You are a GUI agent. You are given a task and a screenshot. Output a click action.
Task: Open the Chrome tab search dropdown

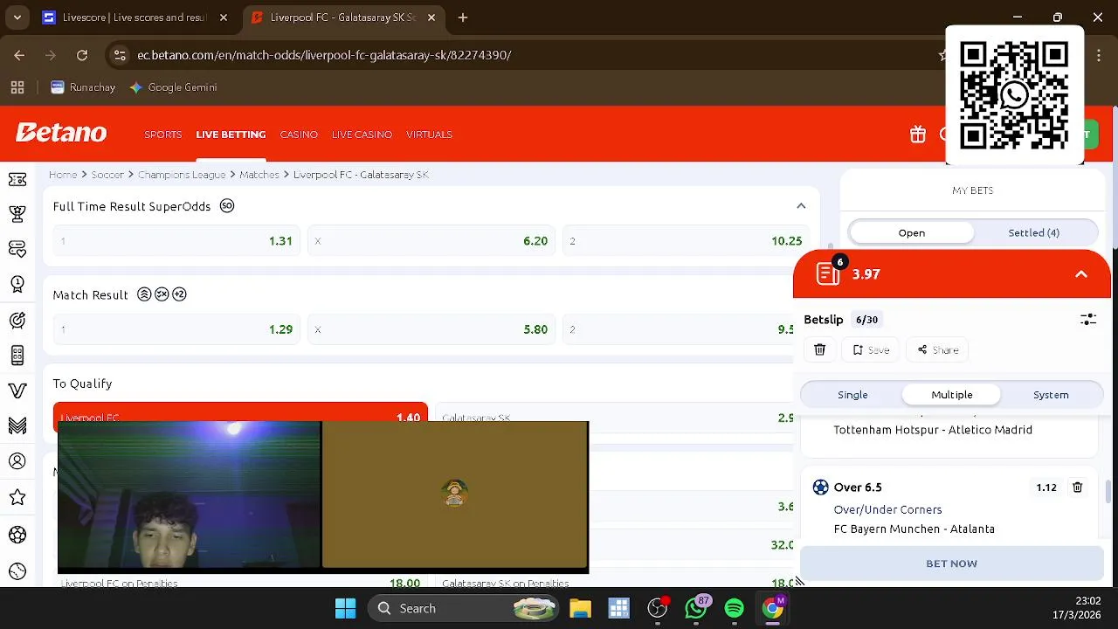[x=17, y=17]
